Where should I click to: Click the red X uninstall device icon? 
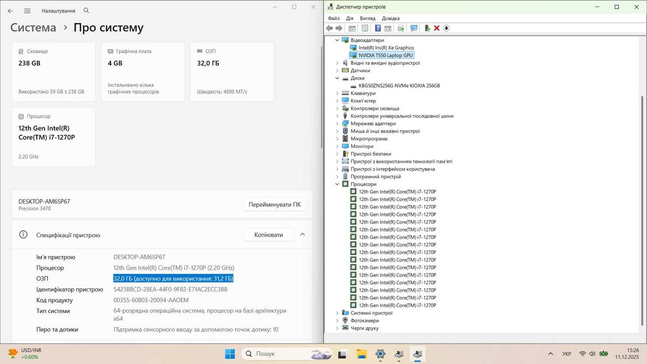click(437, 28)
